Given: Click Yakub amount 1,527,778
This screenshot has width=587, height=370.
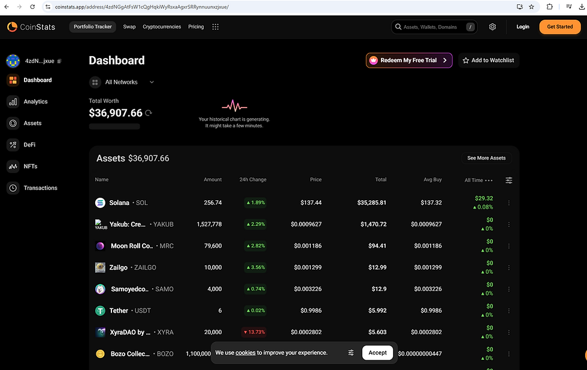Looking at the screenshot, I should click(209, 224).
